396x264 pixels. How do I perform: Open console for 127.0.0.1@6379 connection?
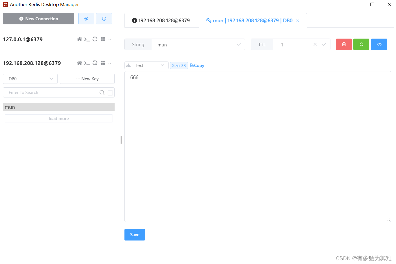[x=87, y=39]
